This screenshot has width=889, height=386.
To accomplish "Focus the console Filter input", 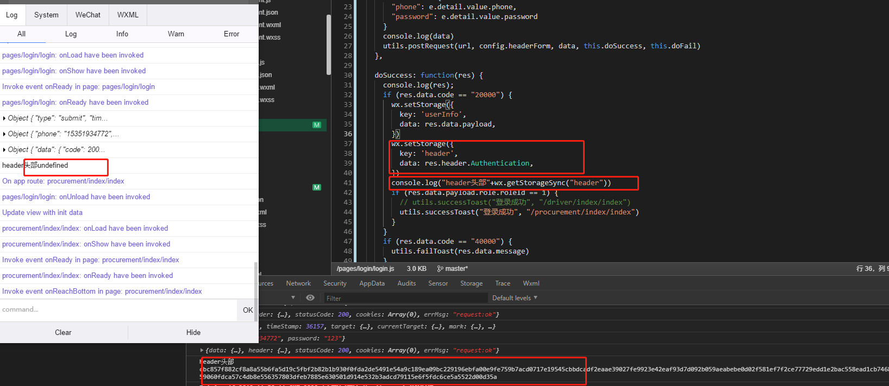I will tap(405, 298).
